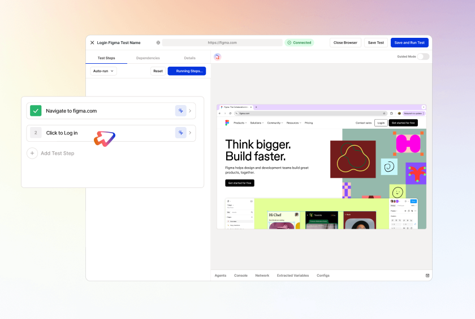Switch to the Test Steps tab
This screenshot has height=319, width=475.
pyautogui.click(x=106, y=58)
